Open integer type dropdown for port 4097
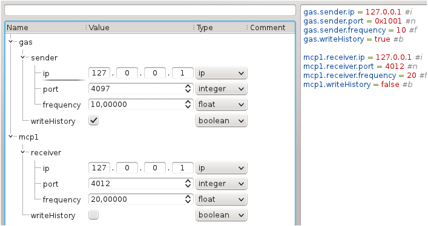Screen dimensions: 428x226 click(x=222, y=89)
